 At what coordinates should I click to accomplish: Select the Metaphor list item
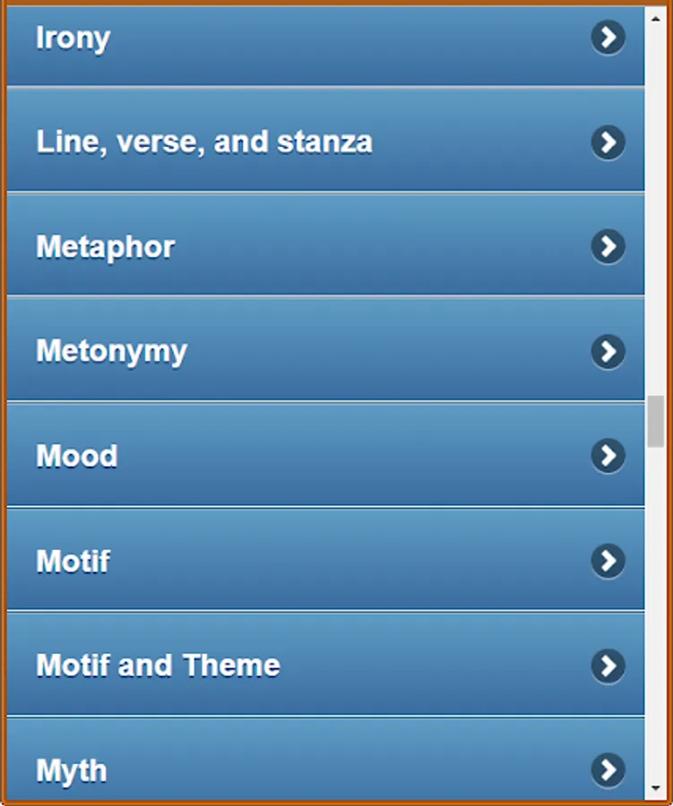tap(325, 244)
